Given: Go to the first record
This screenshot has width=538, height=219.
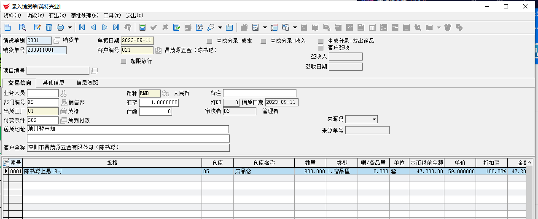Looking at the screenshot, I should 82,28.
